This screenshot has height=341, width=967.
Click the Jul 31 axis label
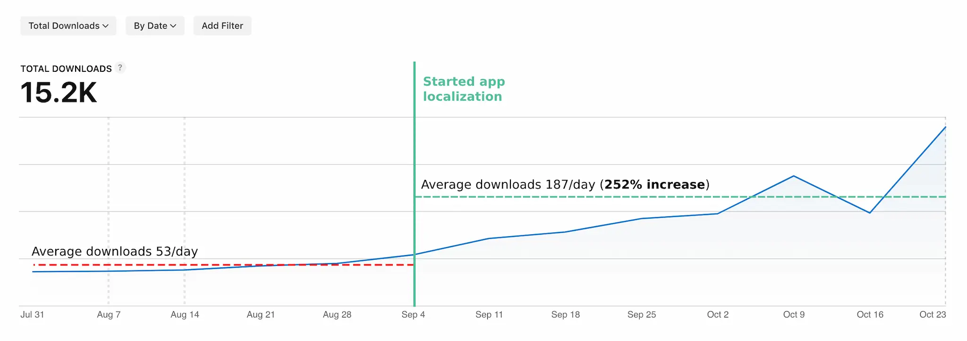click(x=33, y=314)
